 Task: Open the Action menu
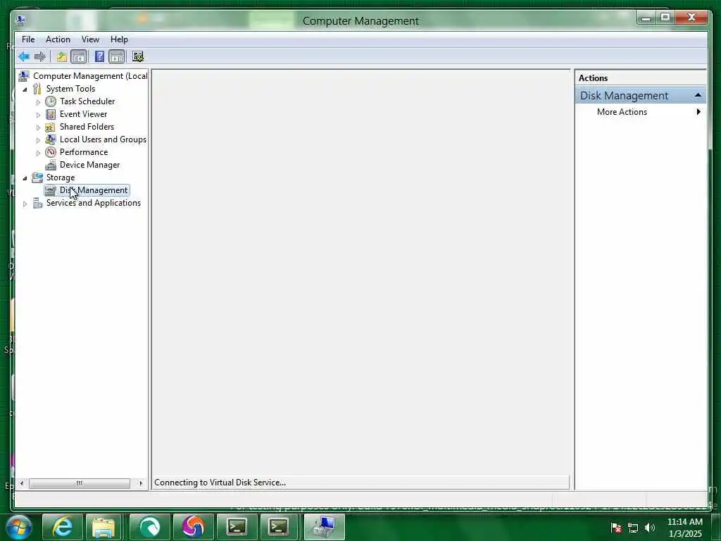[x=58, y=39]
